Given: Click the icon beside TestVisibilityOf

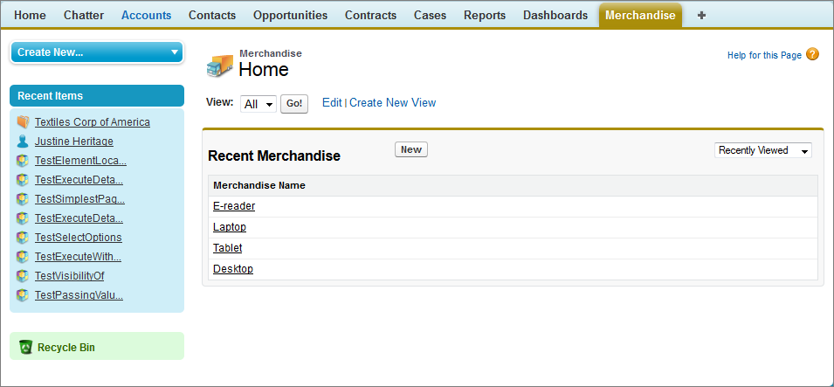Looking at the screenshot, I should (23, 276).
